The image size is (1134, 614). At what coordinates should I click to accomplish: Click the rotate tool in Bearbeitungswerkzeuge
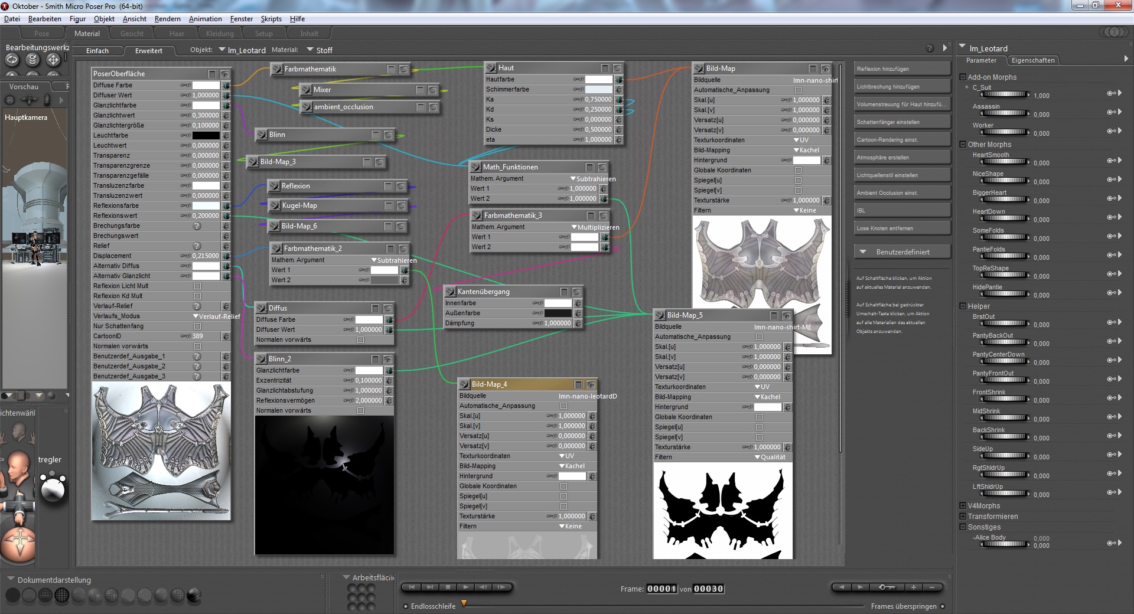pos(12,60)
